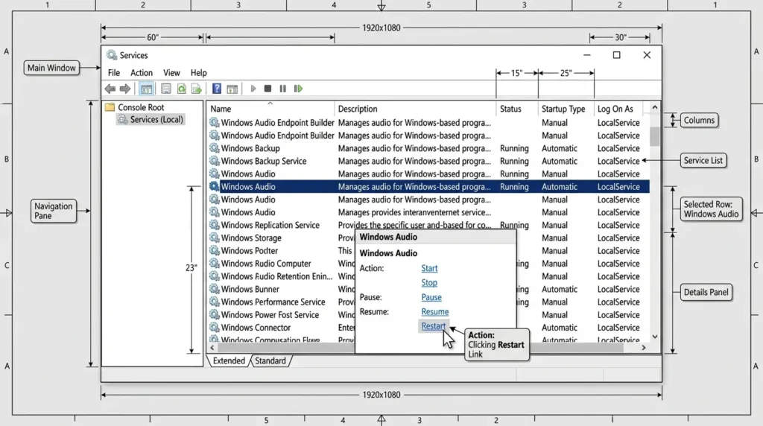763x426 pixels.
Task: Click the Restart link in the Windows Audio popup
Action: pos(433,326)
